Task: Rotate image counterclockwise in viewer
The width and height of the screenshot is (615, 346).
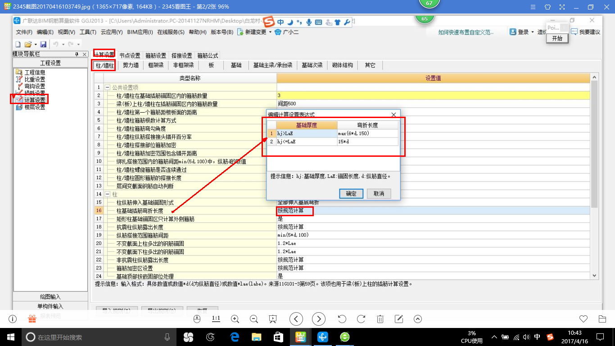Action: [342, 319]
